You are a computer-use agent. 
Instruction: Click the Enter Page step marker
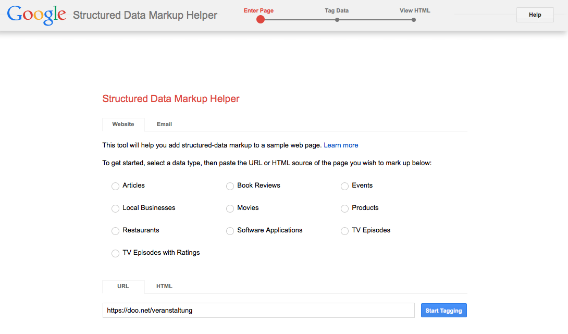(261, 20)
